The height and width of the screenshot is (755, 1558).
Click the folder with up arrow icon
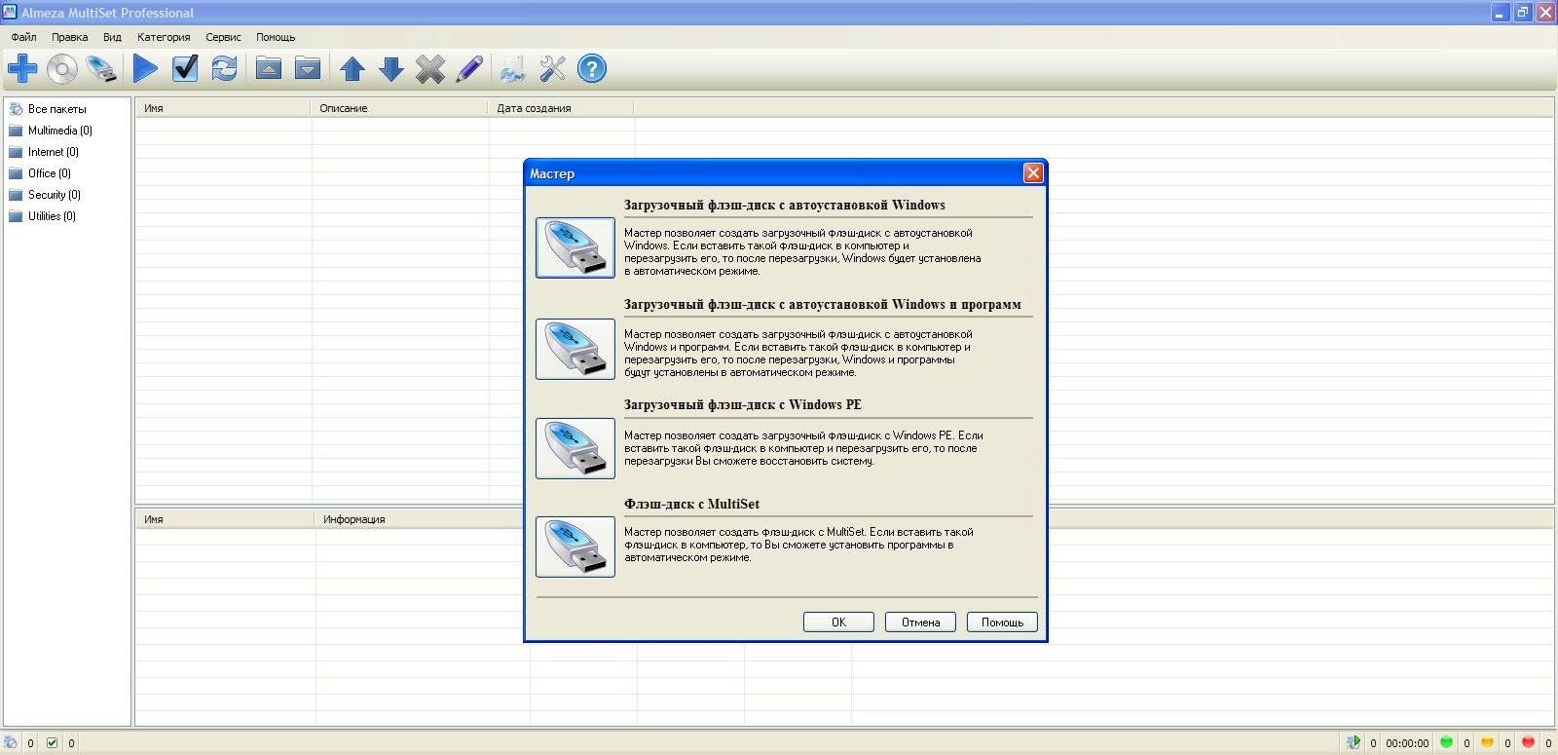(269, 68)
